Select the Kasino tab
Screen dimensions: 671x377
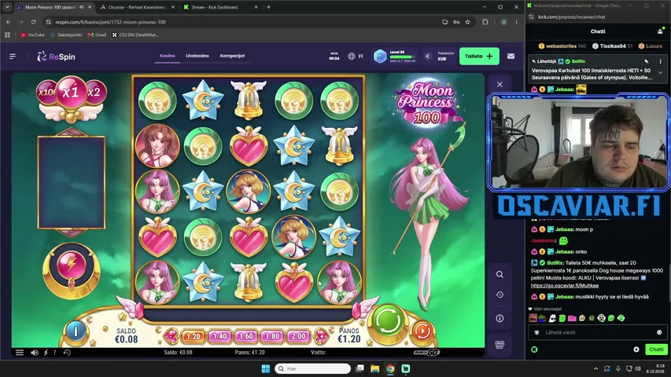click(x=168, y=56)
